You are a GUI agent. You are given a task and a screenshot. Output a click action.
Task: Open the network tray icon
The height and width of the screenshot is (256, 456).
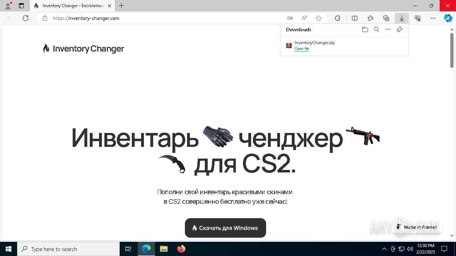pyautogui.click(x=401, y=249)
